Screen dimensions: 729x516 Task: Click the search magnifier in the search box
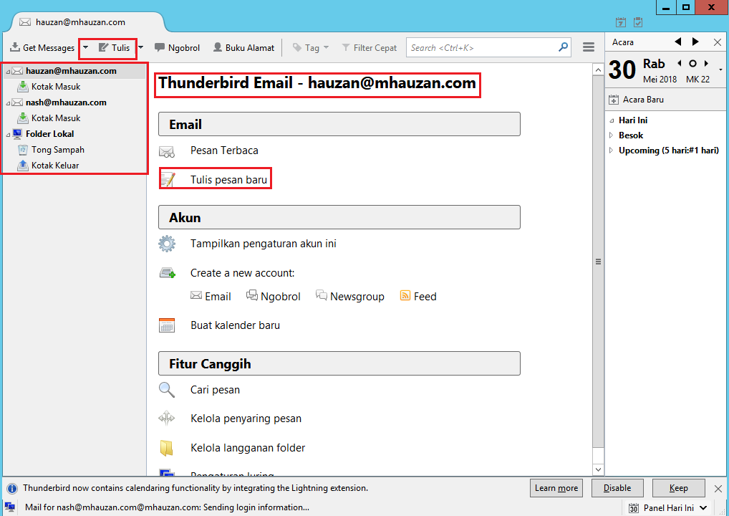click(x=563, y=47)
